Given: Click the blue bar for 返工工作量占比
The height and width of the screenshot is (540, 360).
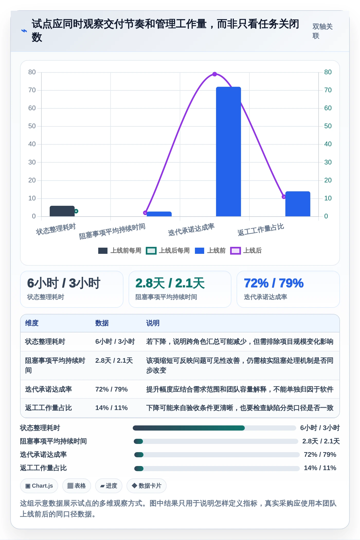Looking at the screenshot, I should [298, 204].
